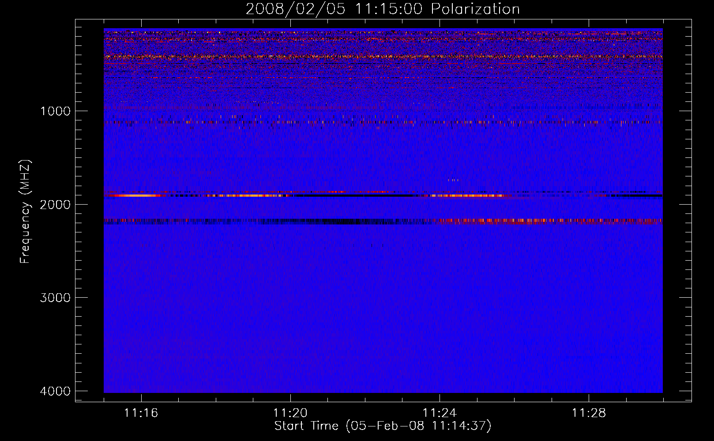Click the 2000 frequency tick label
This screenshot has height=441, width=714.
coord(55,205)
